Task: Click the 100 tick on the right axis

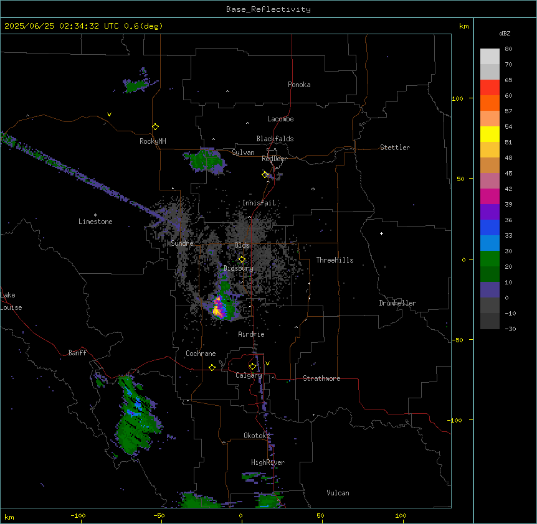Action: 457,98
